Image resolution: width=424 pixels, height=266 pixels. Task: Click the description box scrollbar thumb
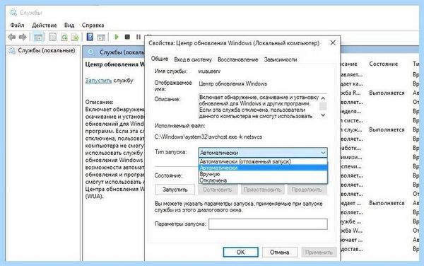click(x=323, y=106)
